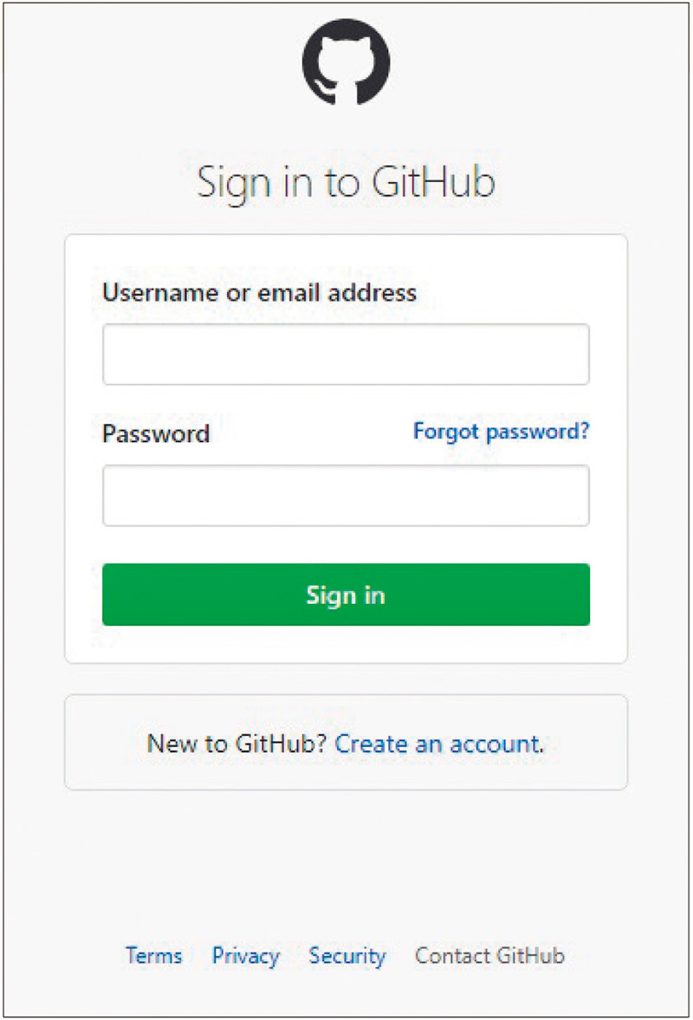Select the Terms footer link
Image resolution: width=693 pixels, height=1020 pixels.
pyautogui.click(x=153, y=956)
